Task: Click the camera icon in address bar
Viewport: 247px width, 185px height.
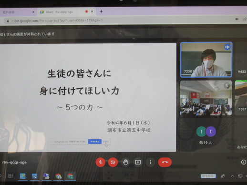Action: [237, 19]
